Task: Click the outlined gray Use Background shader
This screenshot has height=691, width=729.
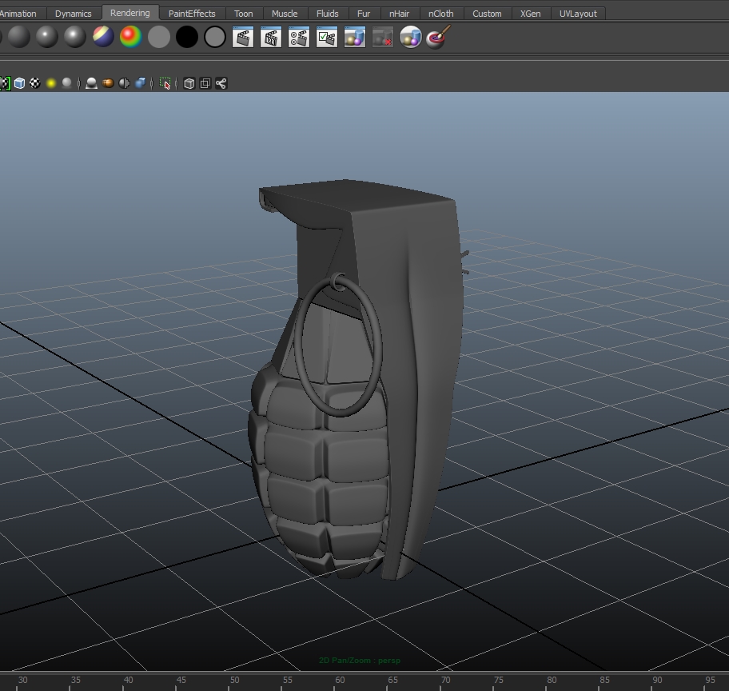Action: [x=214, y=37]
